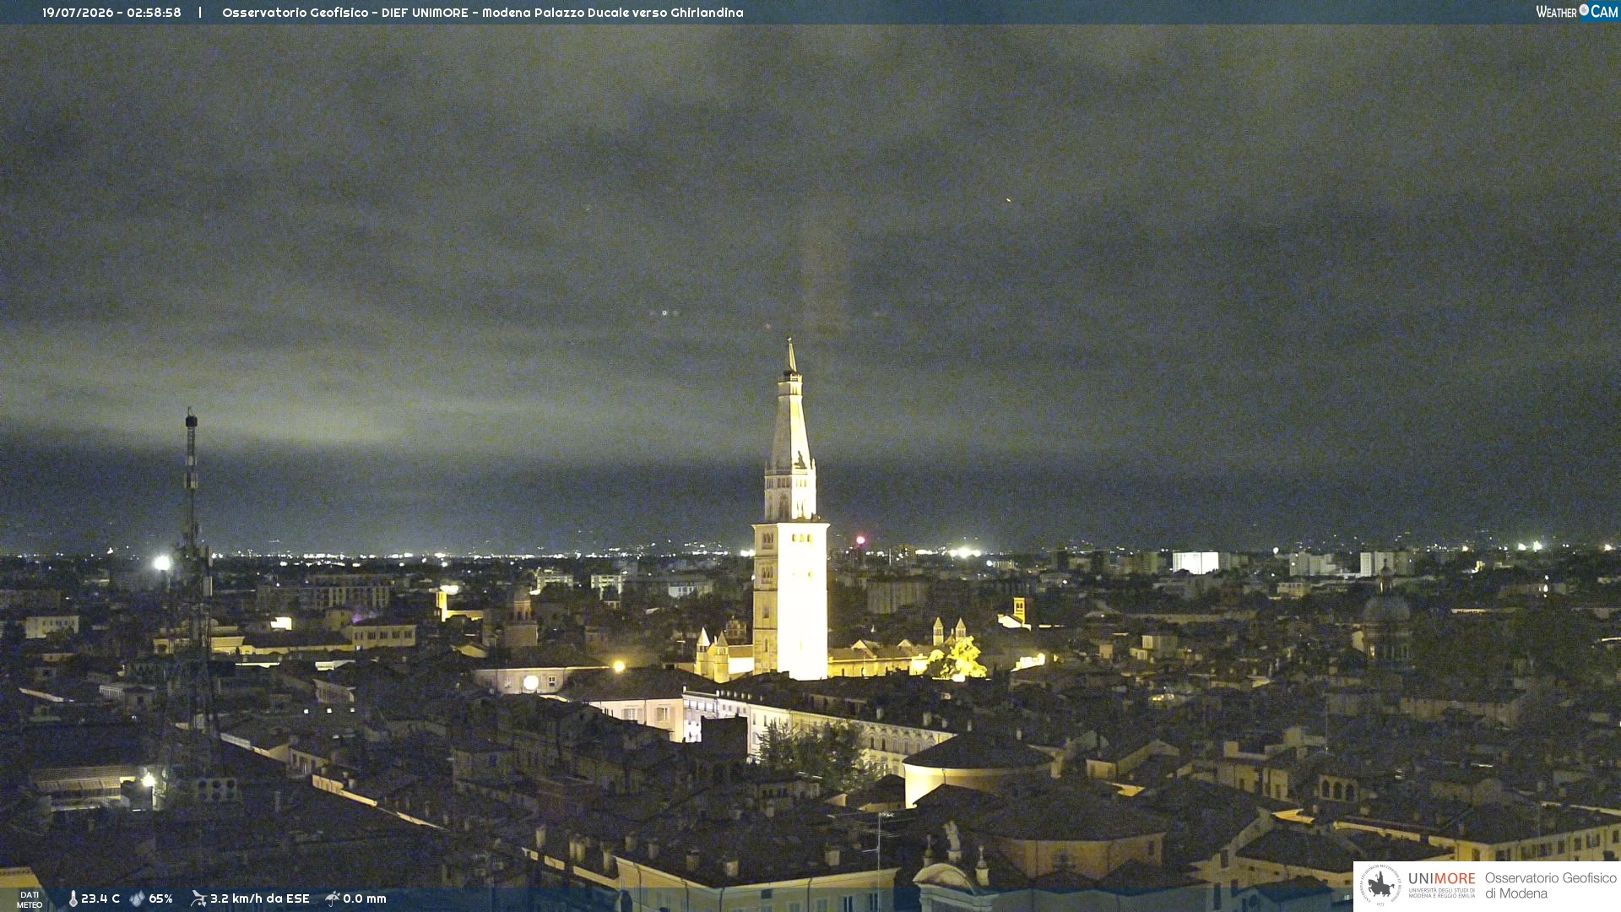Select the timestamp 19/07/2026 - 02:58:58
The height and width of the screenshot is (912, 1621).
111,13
